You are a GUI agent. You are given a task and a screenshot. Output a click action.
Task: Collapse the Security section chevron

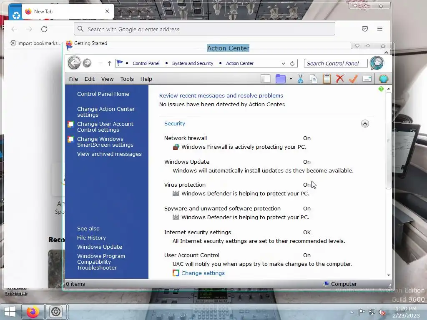coord(365,123)
